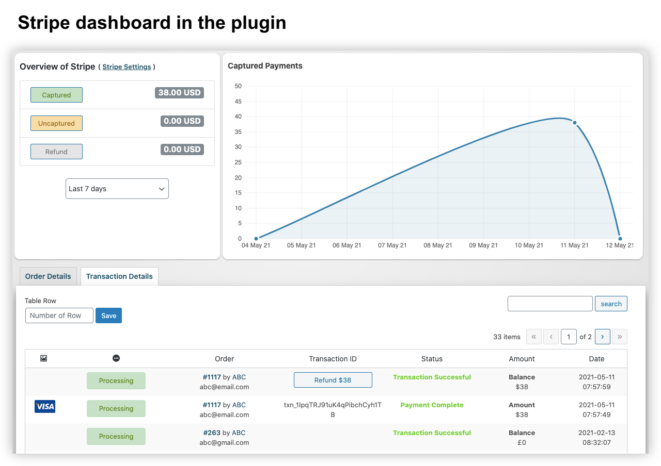Viewport: 661px width, 466px height.
Task: Open the order #263 link
Action: [x=212, y=432]
